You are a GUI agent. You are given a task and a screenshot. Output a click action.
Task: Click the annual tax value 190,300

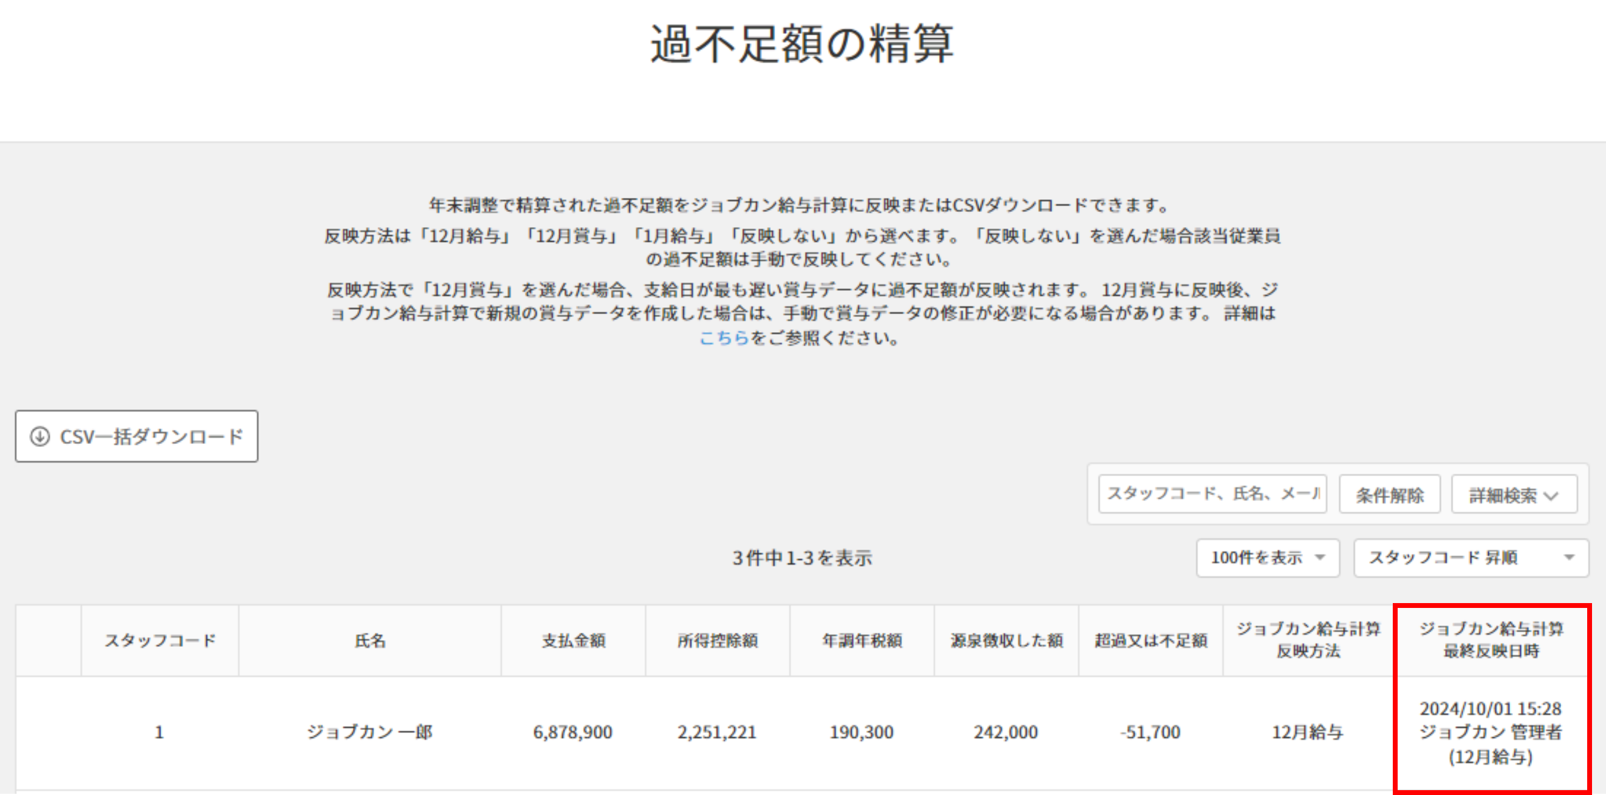[x=861, y=732]
